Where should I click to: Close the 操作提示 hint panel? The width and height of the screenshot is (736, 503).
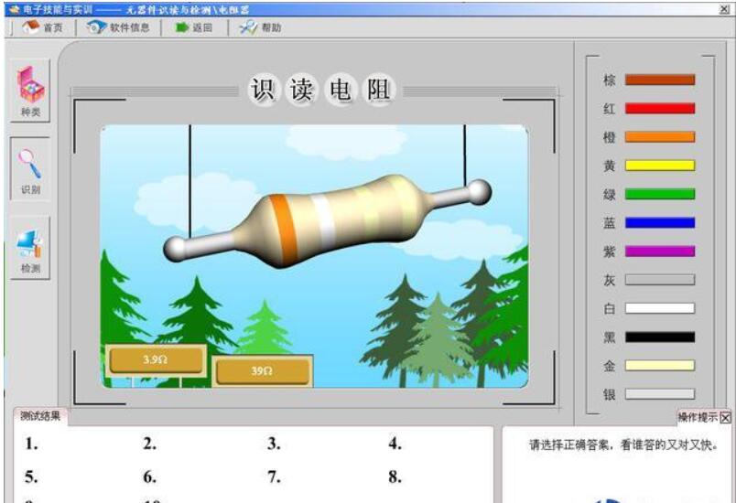tap(726, 417)
